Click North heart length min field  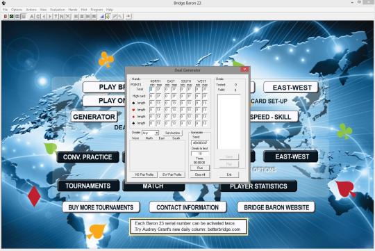152,110
